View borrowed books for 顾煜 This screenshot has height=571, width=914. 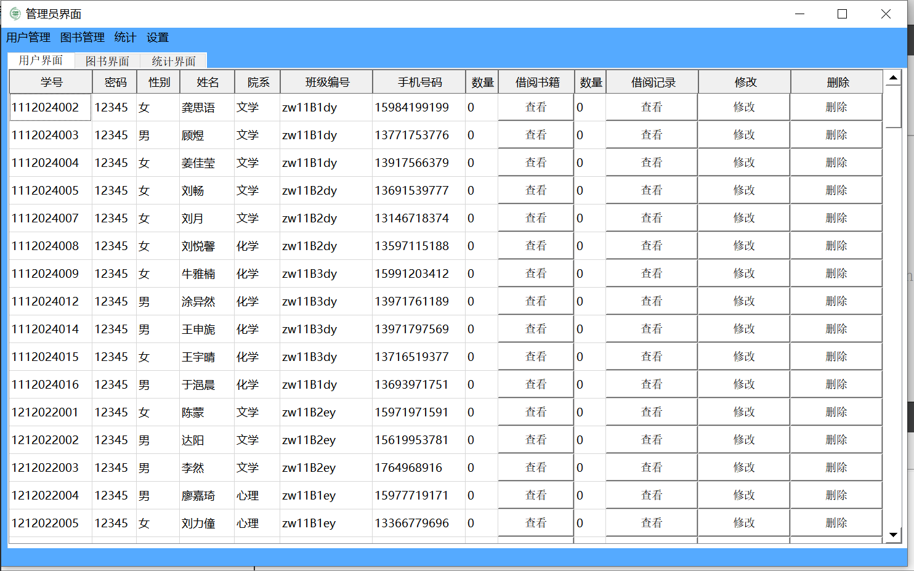(x=536, y=135)
